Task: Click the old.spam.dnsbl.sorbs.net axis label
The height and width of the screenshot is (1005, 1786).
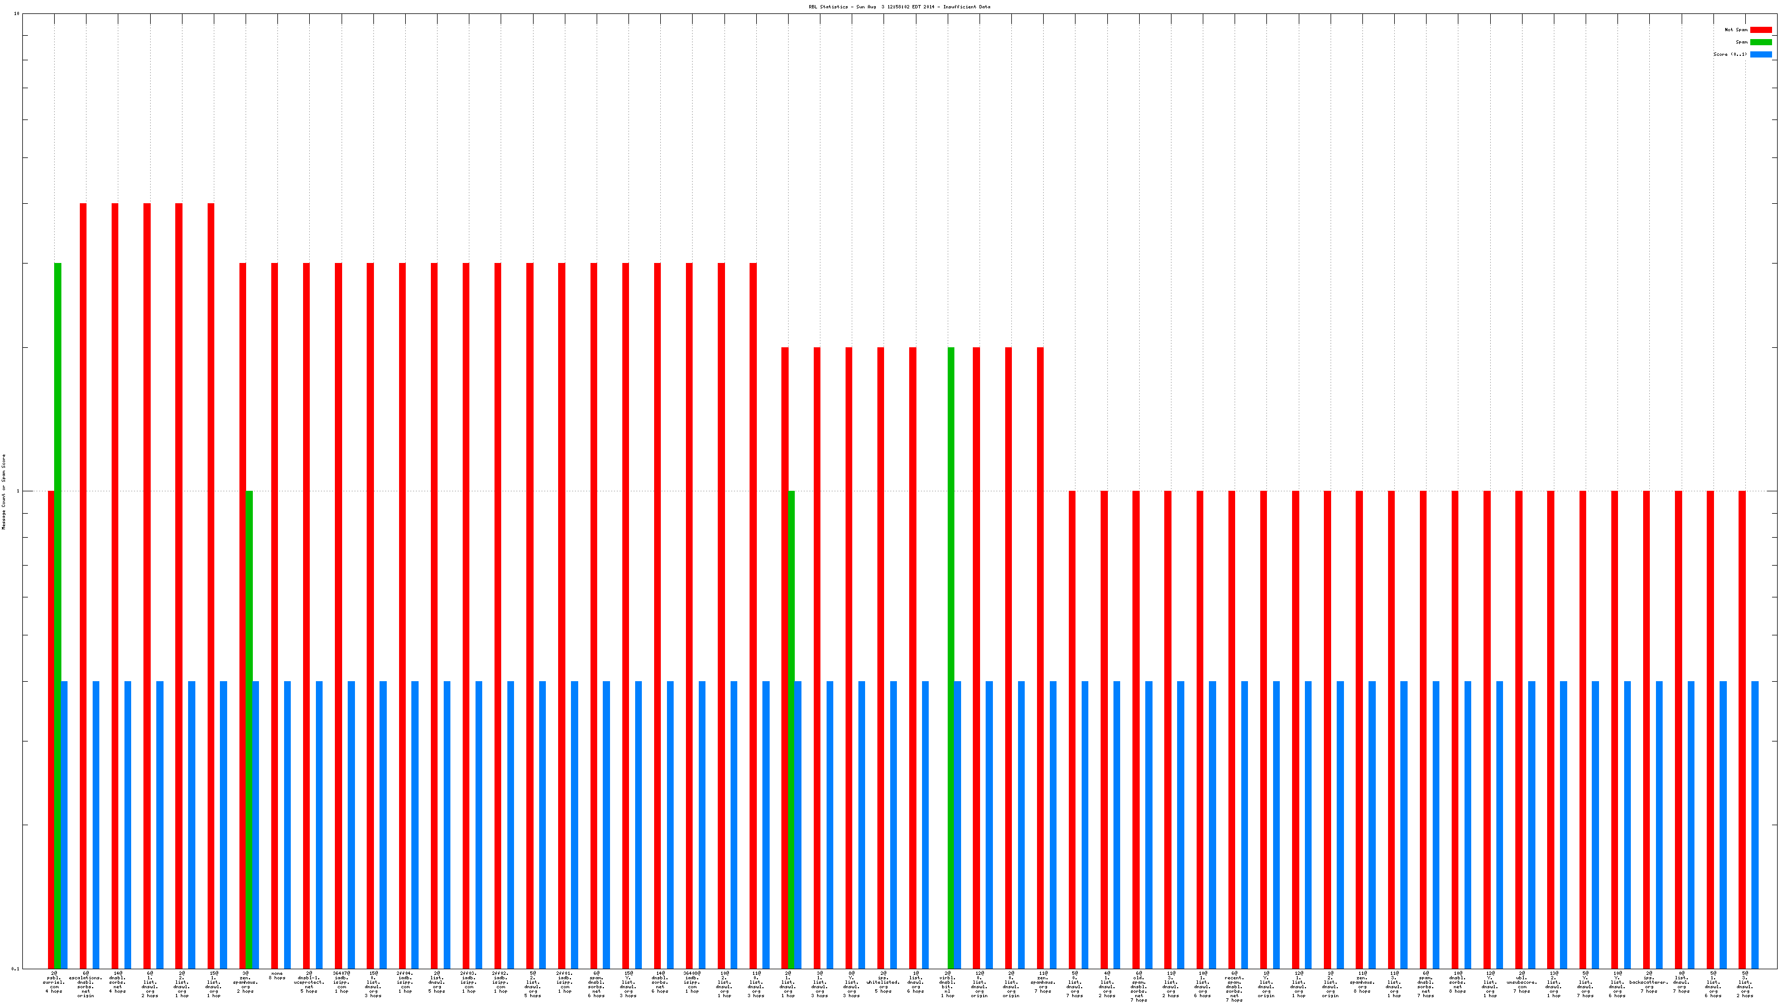Action: point(1139,986)
